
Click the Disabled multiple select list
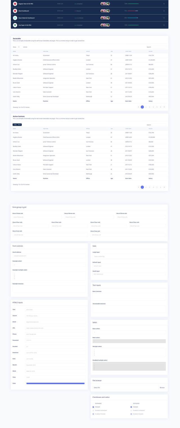click(129, 366)
